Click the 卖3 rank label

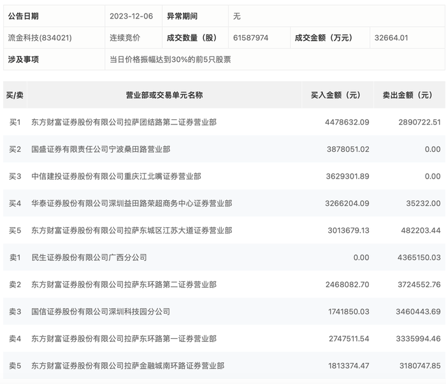tap(15, 312)
